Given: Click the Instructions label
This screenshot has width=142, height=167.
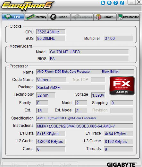Looking at the screenshot, I should coord(23,126).
